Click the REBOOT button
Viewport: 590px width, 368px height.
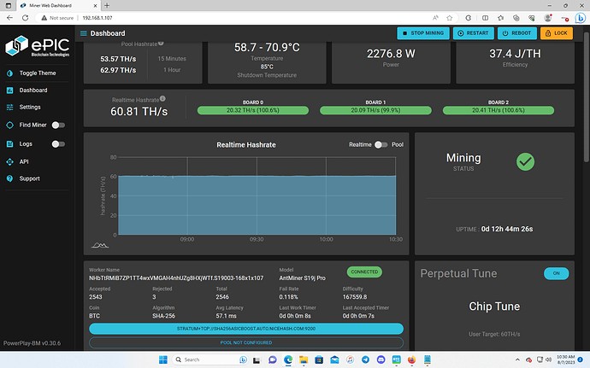pos(517,33)
